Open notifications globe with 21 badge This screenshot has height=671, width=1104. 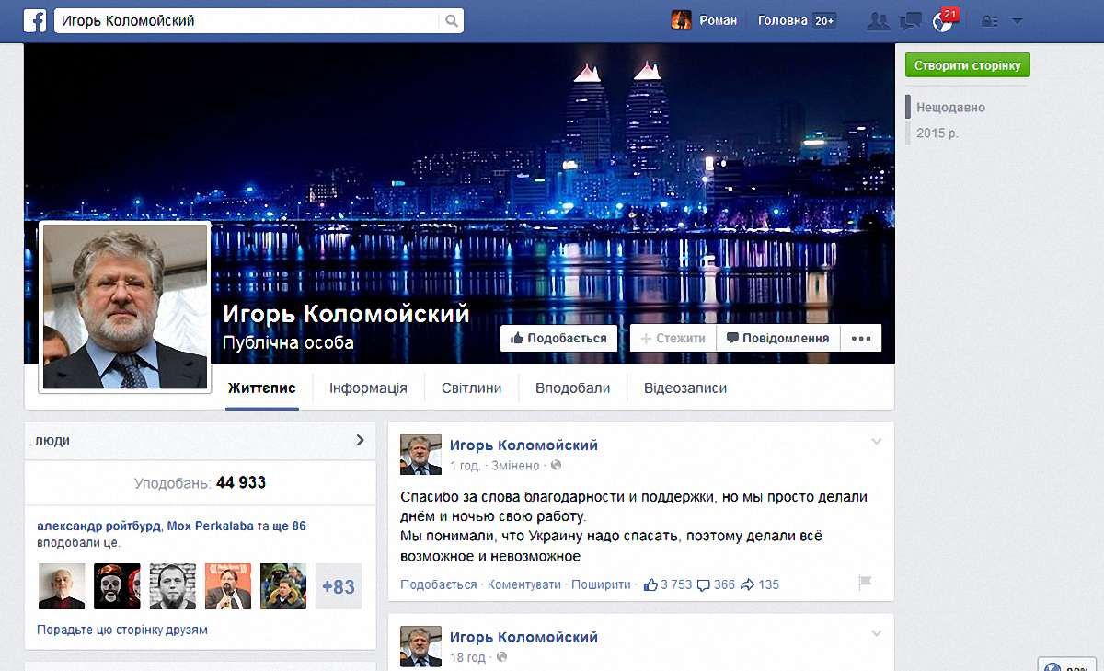[944, 20]
